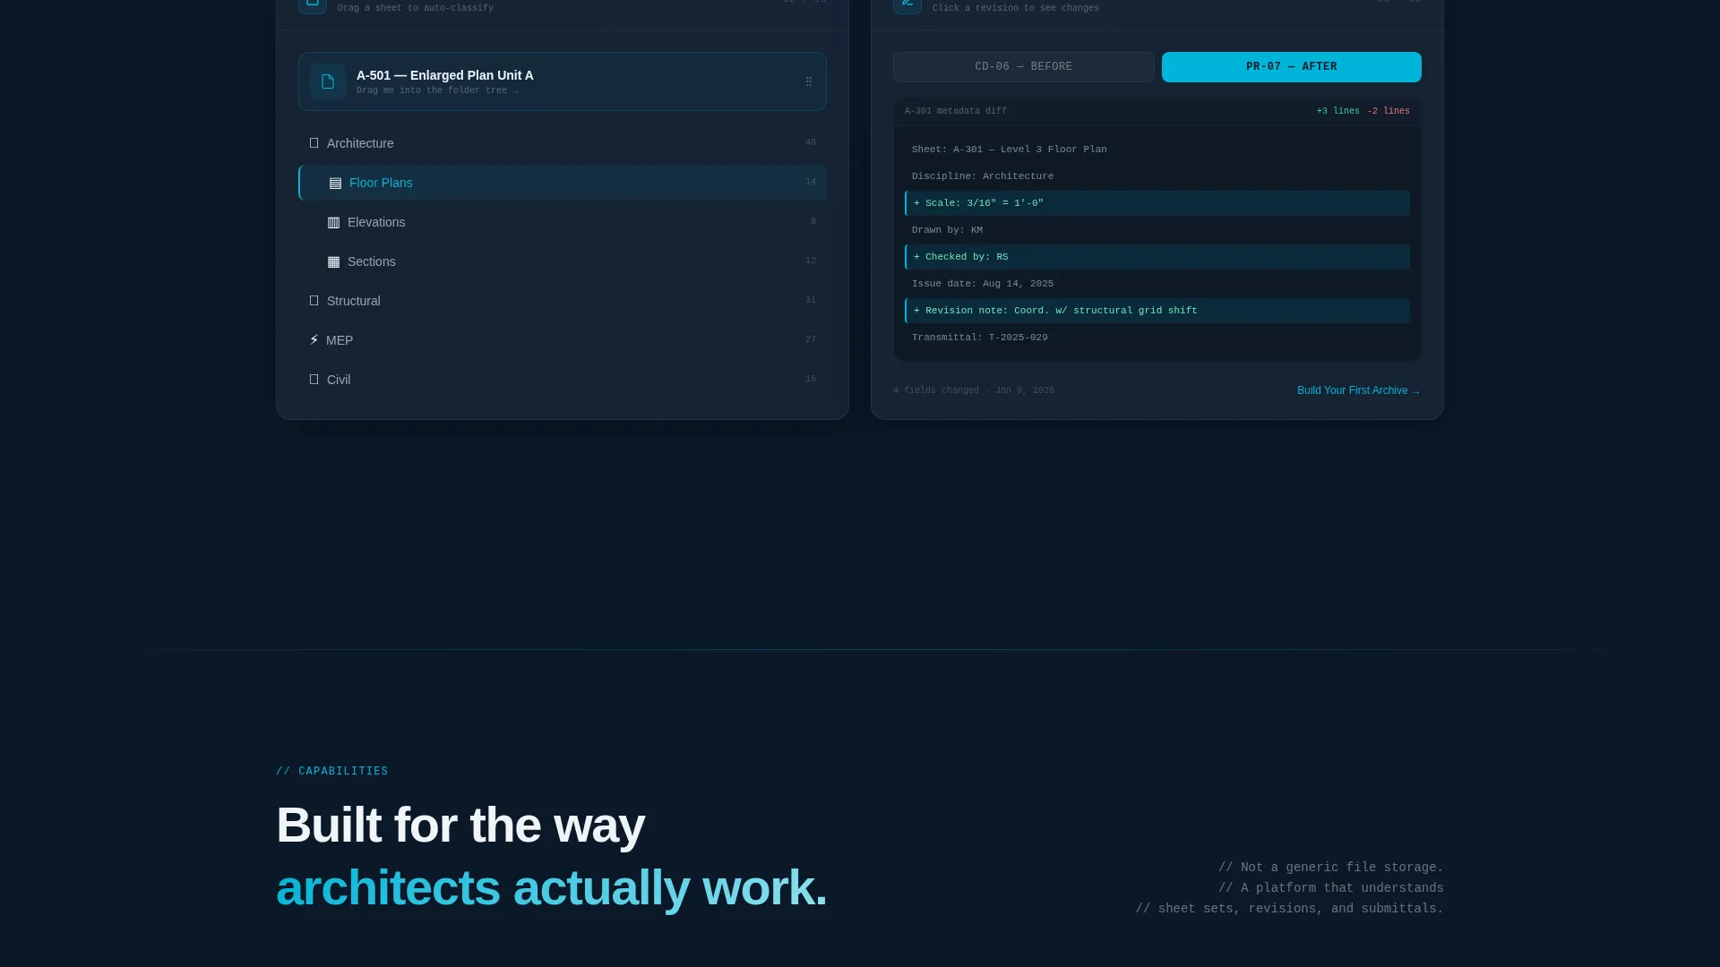Screen dimensions: 1720x967
Task: Expand the Structural folder in tree
Action: pyautogui.click(x=563, y=301)
